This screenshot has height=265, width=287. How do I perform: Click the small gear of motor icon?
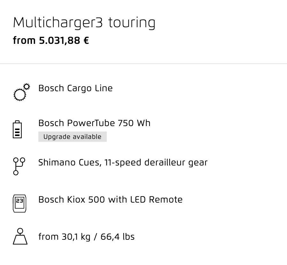pyautogui.click(x=27, y=86)
